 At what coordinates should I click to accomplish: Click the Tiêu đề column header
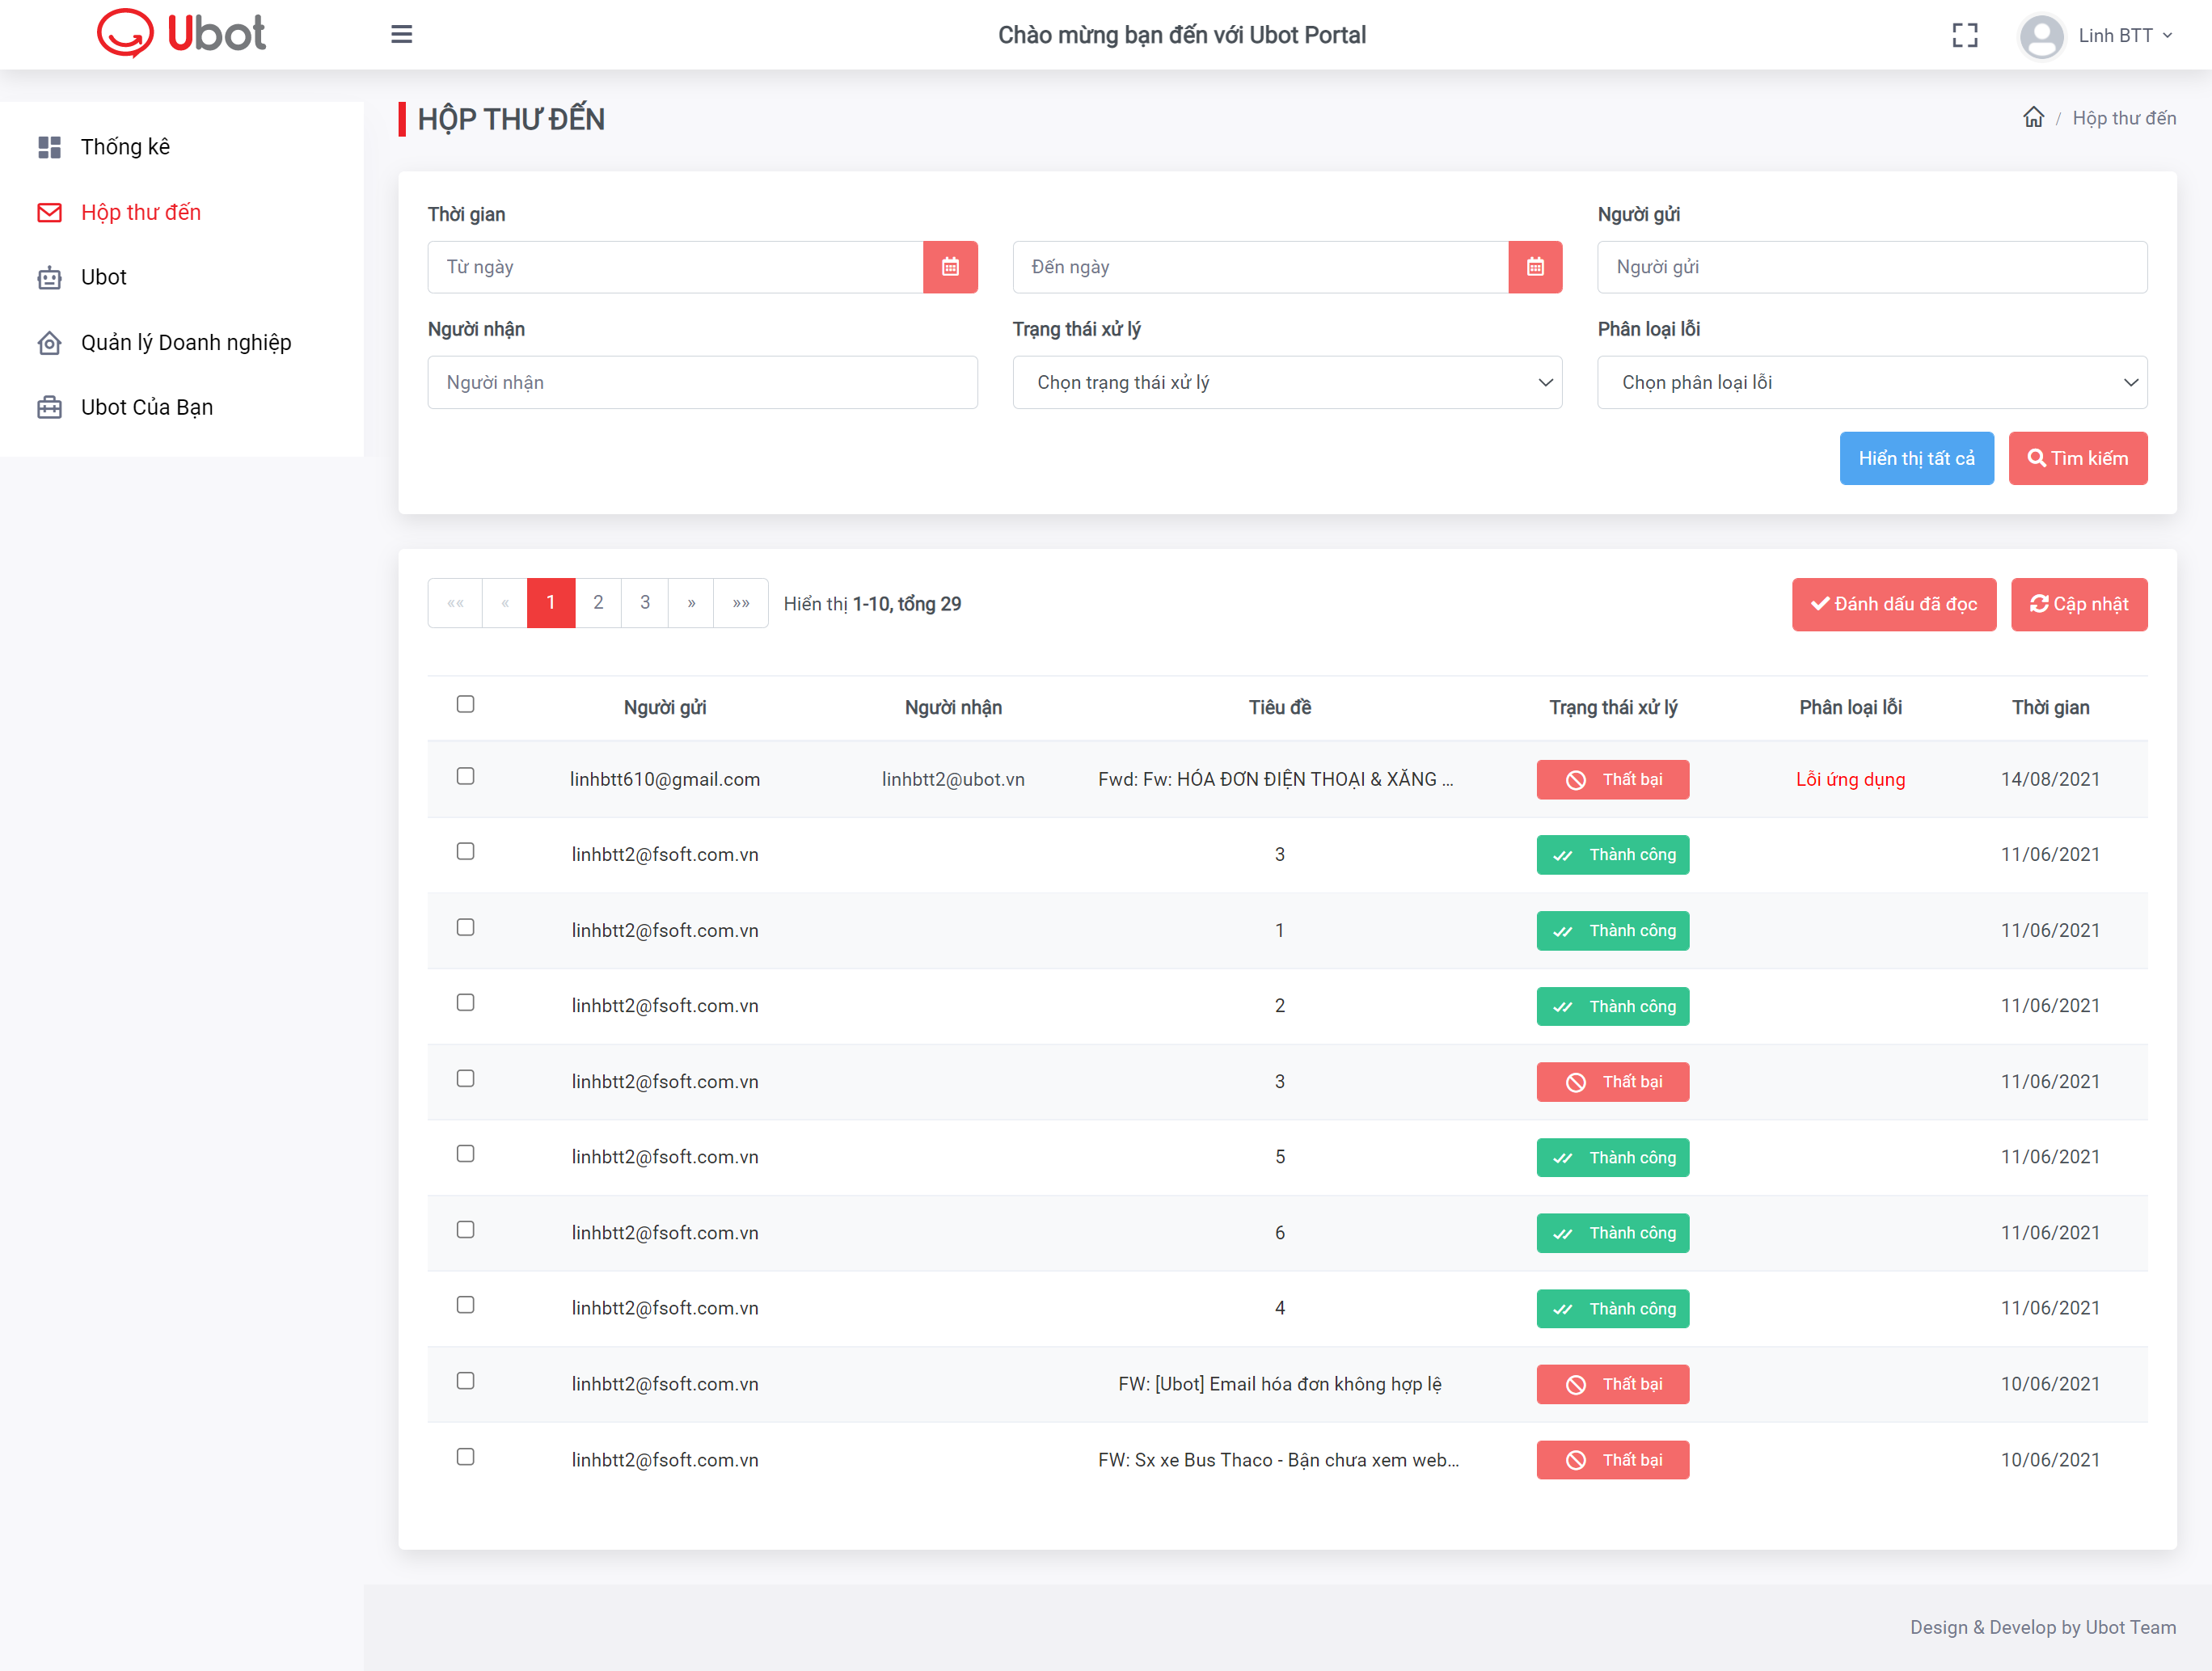(x=1279, y=707)
